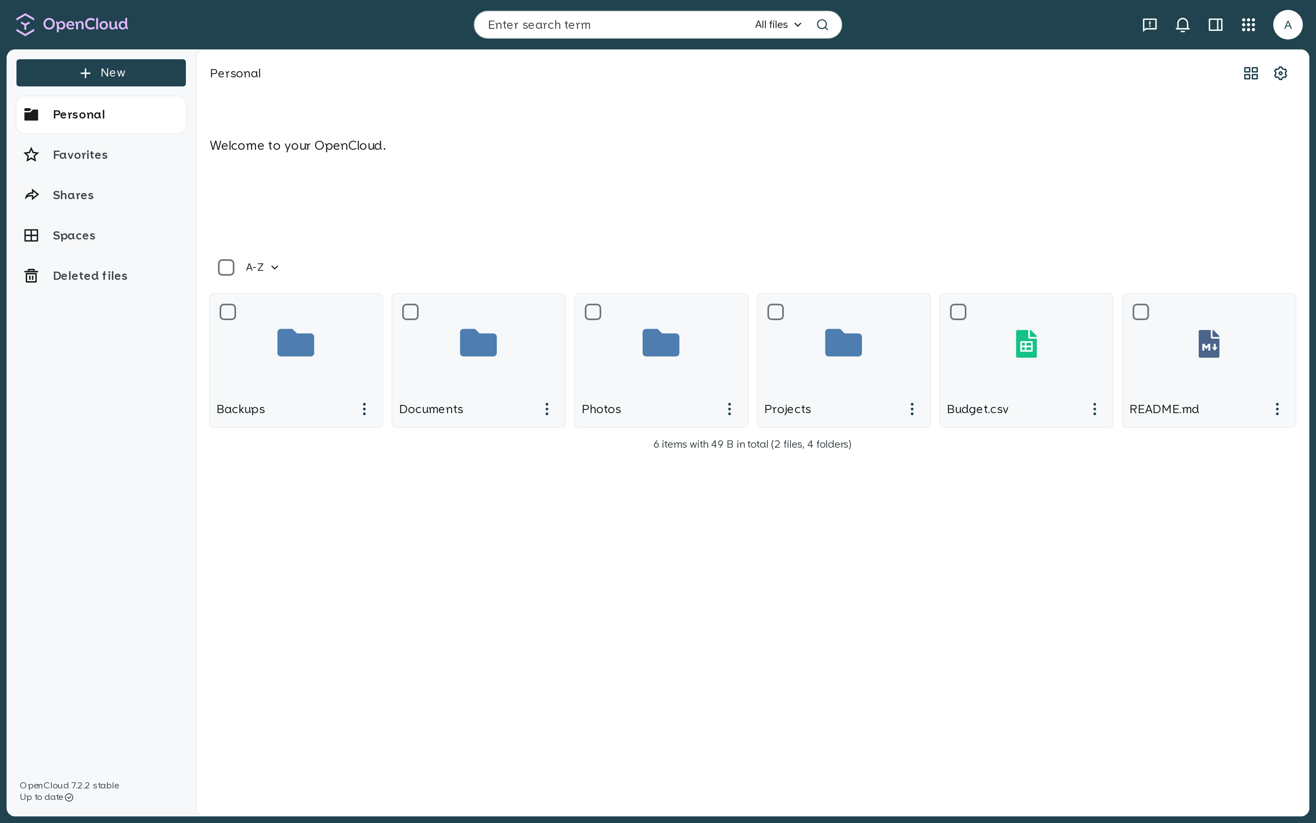Select the Backups checkbox
The image size is (1316, 823).
(x=228, y=312)
